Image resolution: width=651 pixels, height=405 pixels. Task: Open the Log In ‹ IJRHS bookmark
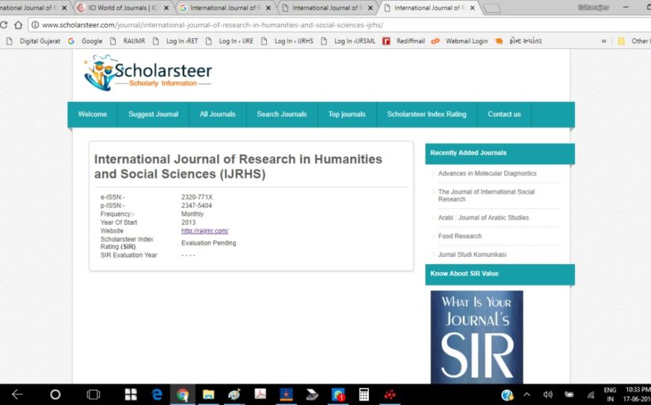point(287,41)
